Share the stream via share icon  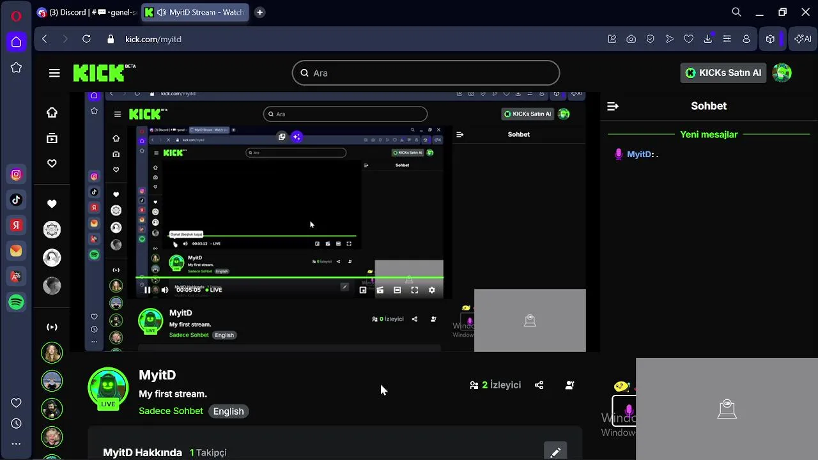[539, 385]
